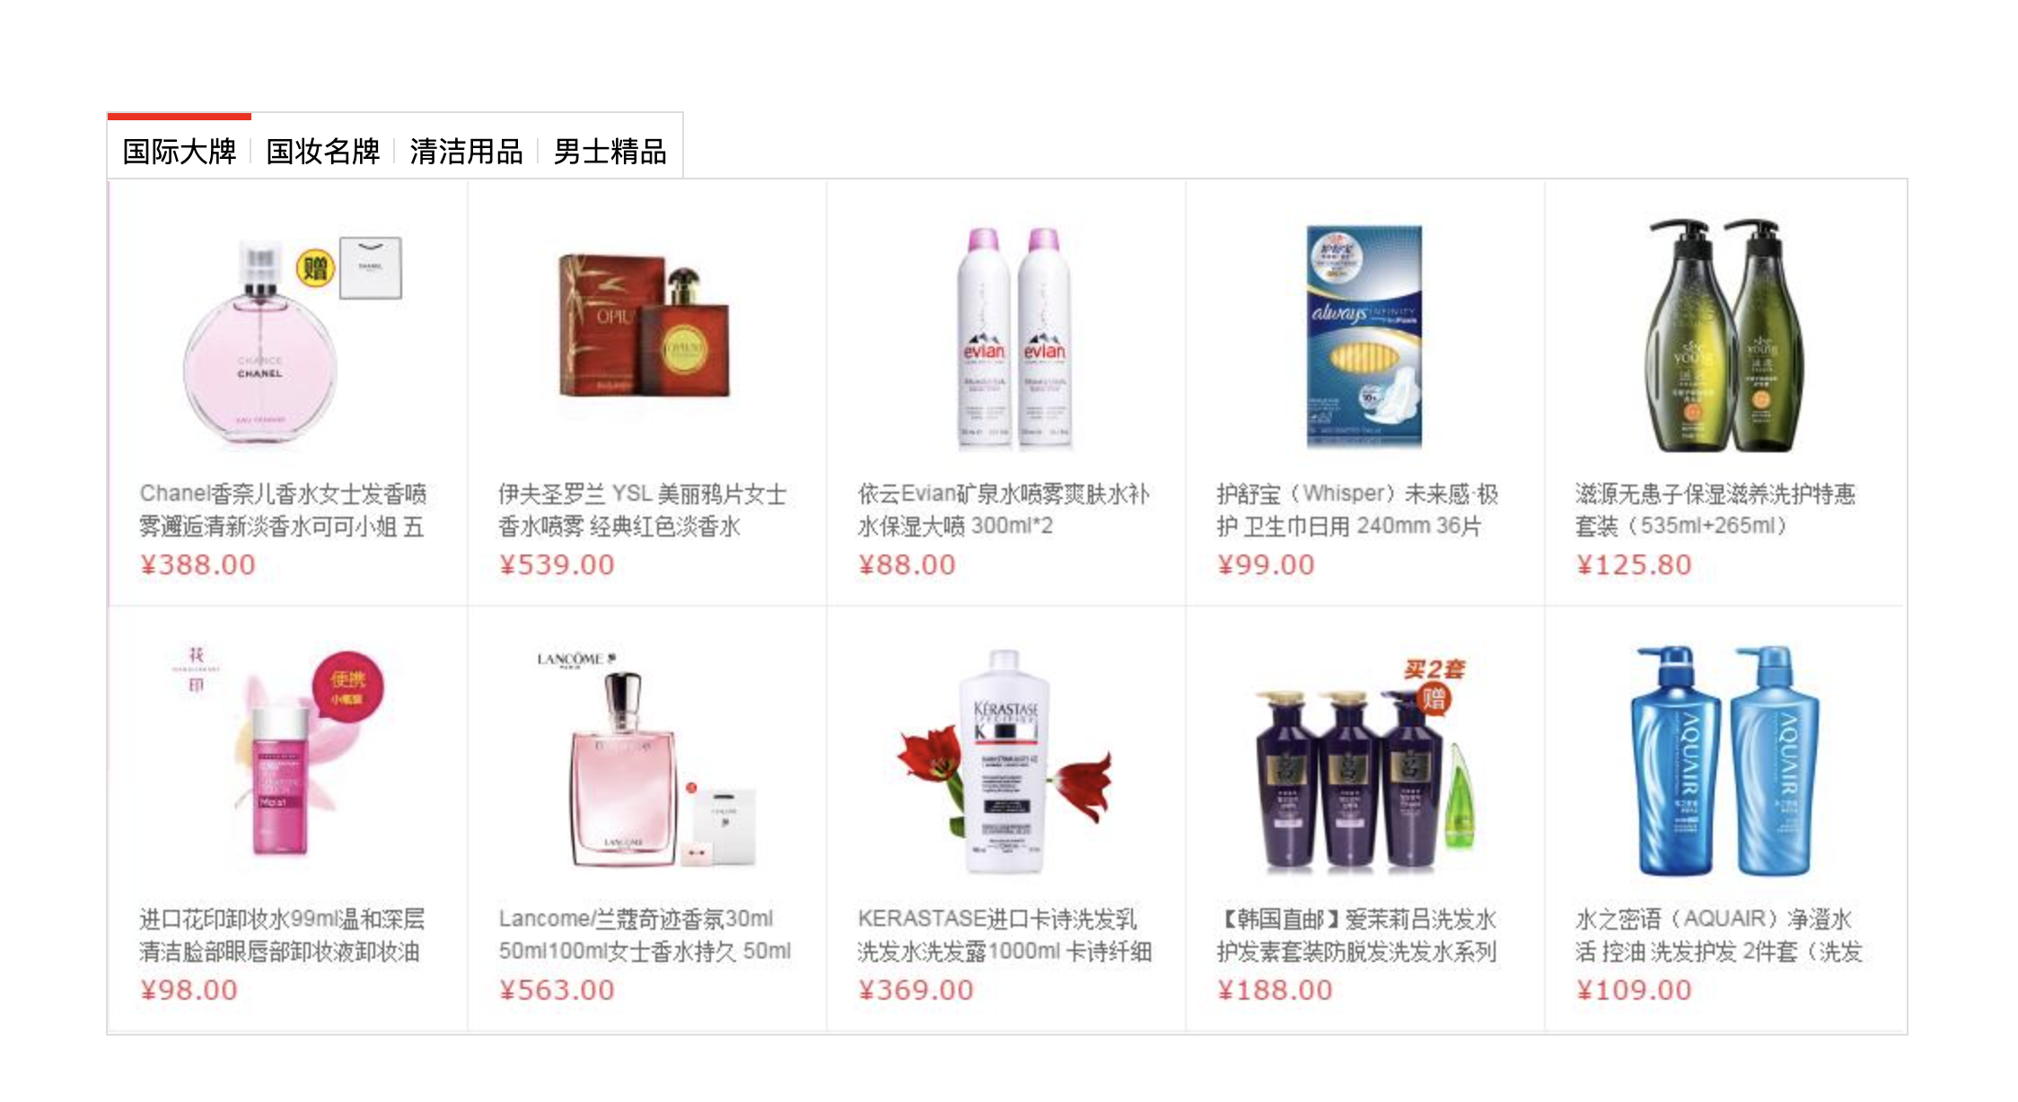
Task: Switch to the 国妆名牌 tab
Action: coord(323,151)
